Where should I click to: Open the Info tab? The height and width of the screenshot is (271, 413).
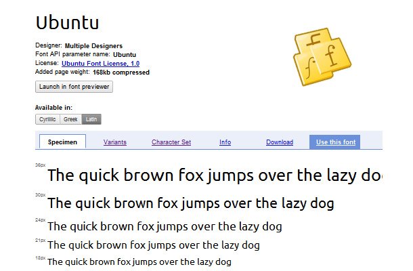pyautogui.click(x=225, y=142)
